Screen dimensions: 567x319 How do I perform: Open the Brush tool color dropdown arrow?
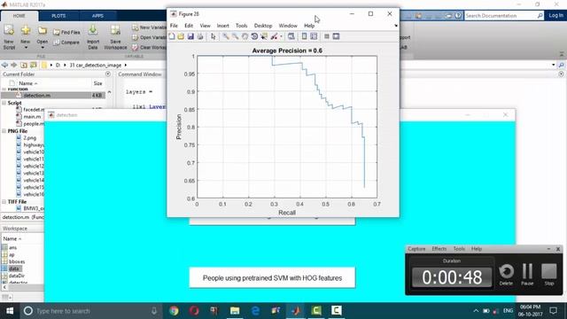pos(281,36)
